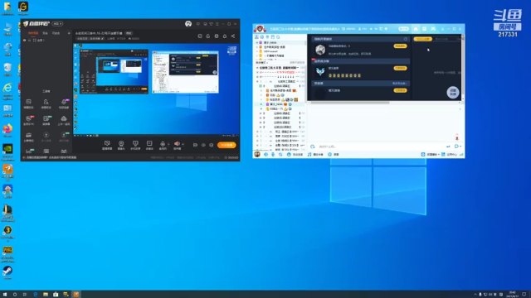The height and width of the screenshot is (298, 531).
Task: Open the NVIDIA GeForce desktop shortcut
Action: pos(7,151)
